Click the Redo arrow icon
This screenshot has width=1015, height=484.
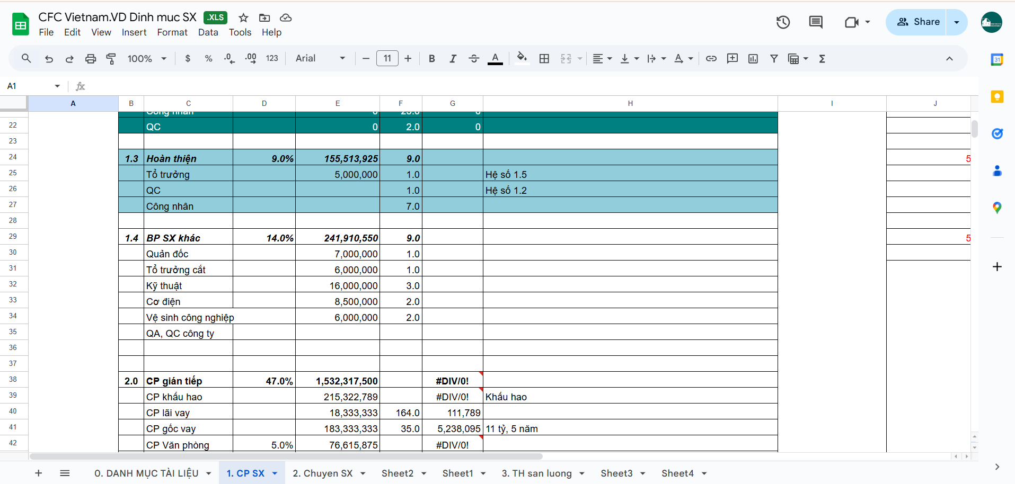[69, 58]
